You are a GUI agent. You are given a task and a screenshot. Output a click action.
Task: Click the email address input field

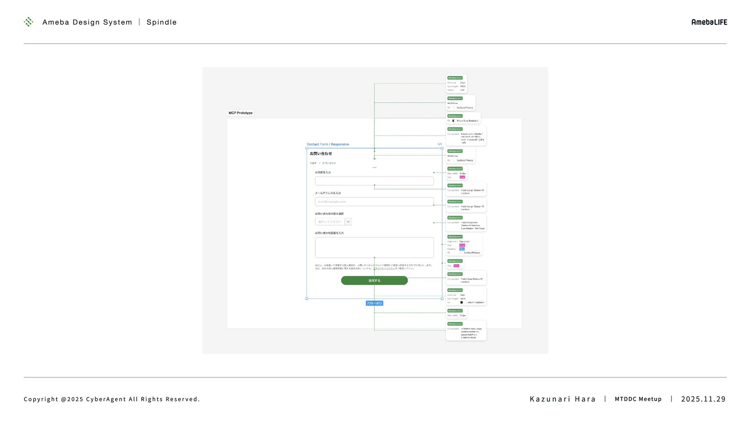374,202
